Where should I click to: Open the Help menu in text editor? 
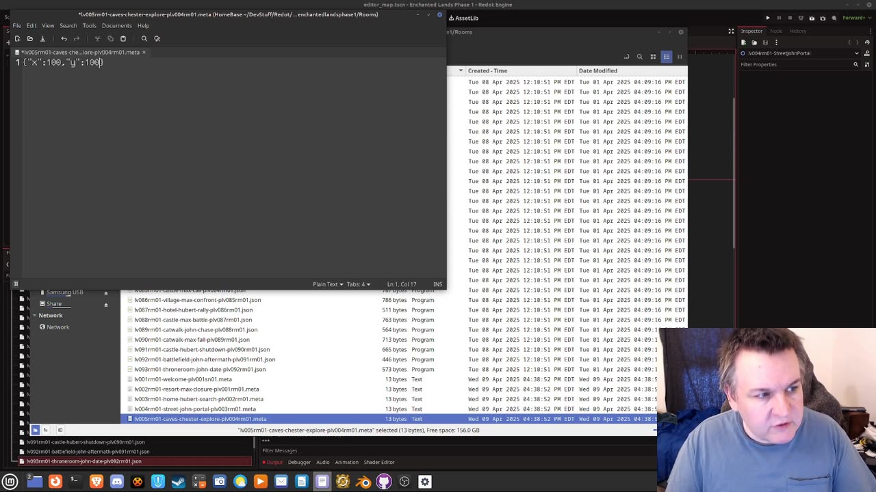[x=143, y=26]
